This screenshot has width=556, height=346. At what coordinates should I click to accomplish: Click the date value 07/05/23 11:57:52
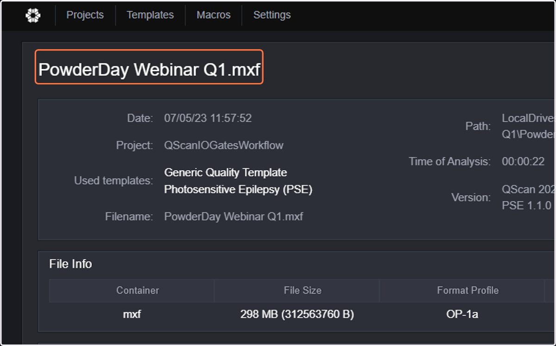208,118
